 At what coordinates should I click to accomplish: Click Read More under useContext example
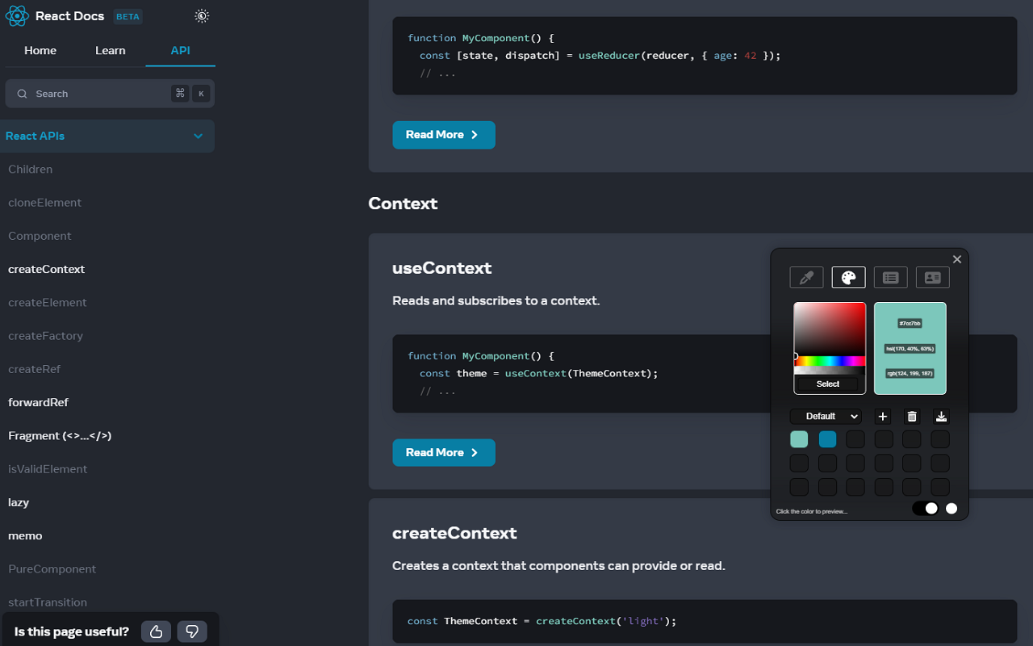[444, 453]
